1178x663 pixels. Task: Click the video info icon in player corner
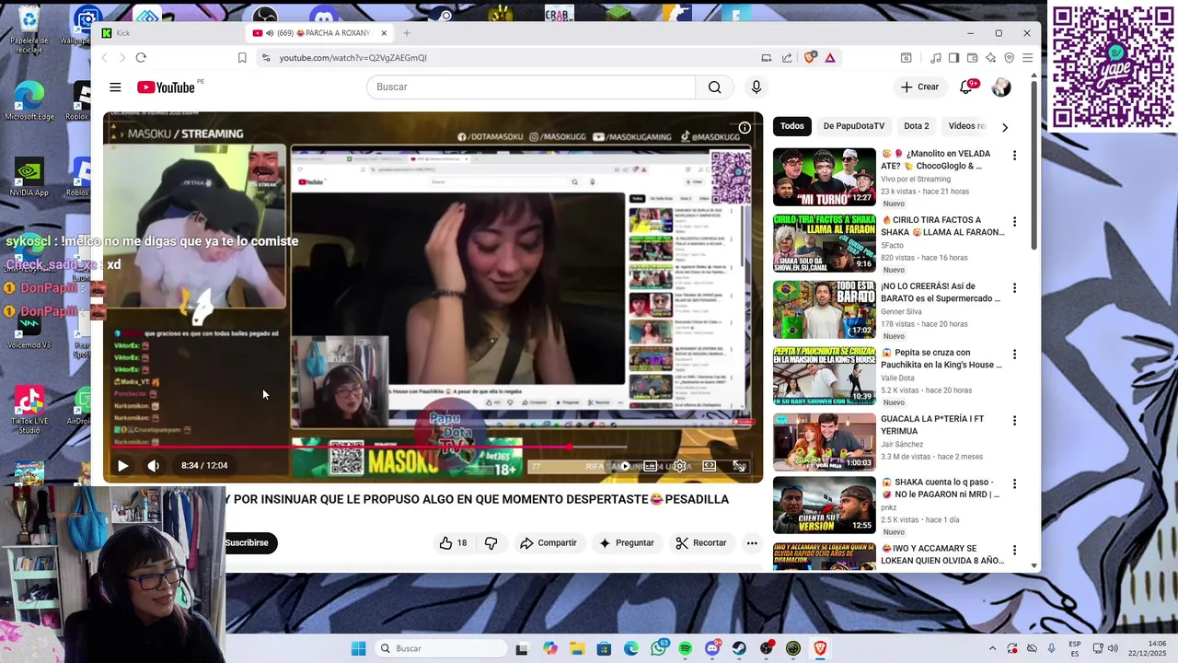pos(745,128)
